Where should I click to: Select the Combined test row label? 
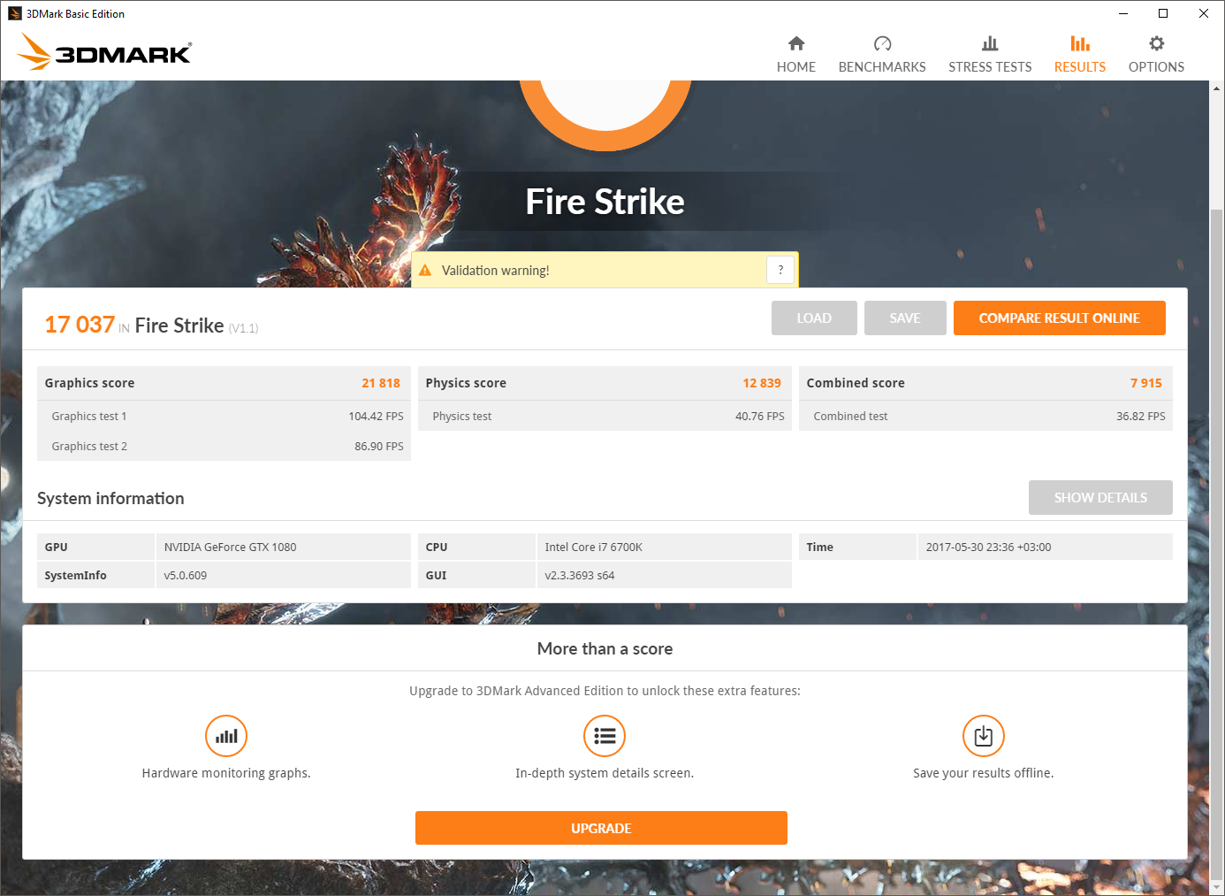click(850, 417)
